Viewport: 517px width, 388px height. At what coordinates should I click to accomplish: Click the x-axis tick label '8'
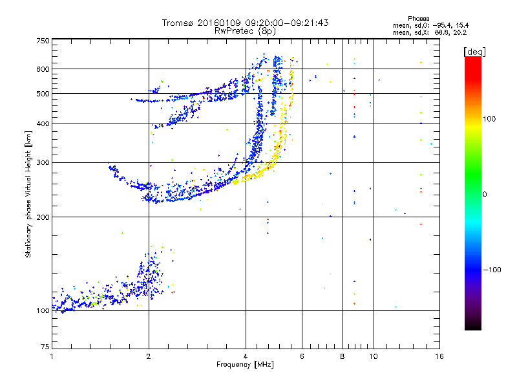click(343, 356)
